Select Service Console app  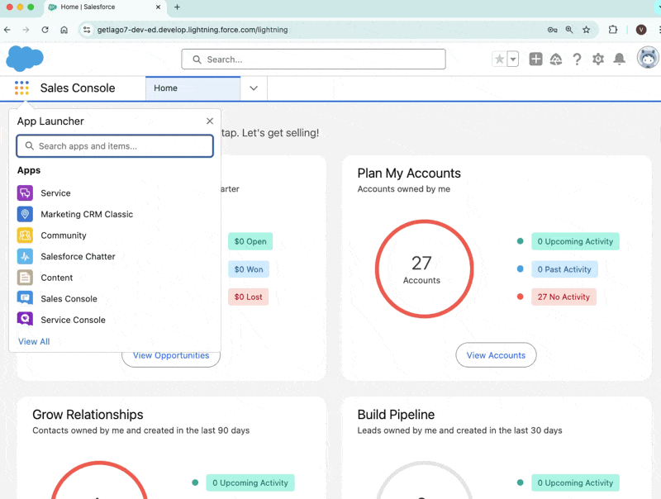(73, 320)
